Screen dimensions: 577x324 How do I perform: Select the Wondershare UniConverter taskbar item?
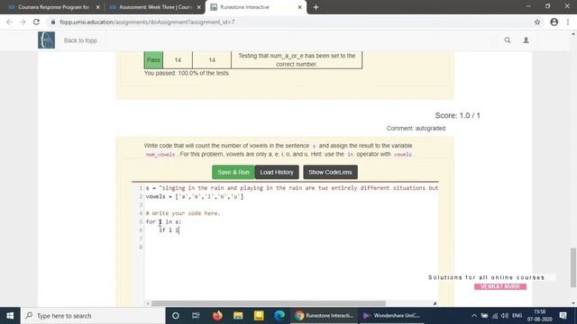click(x=391, y=316)
